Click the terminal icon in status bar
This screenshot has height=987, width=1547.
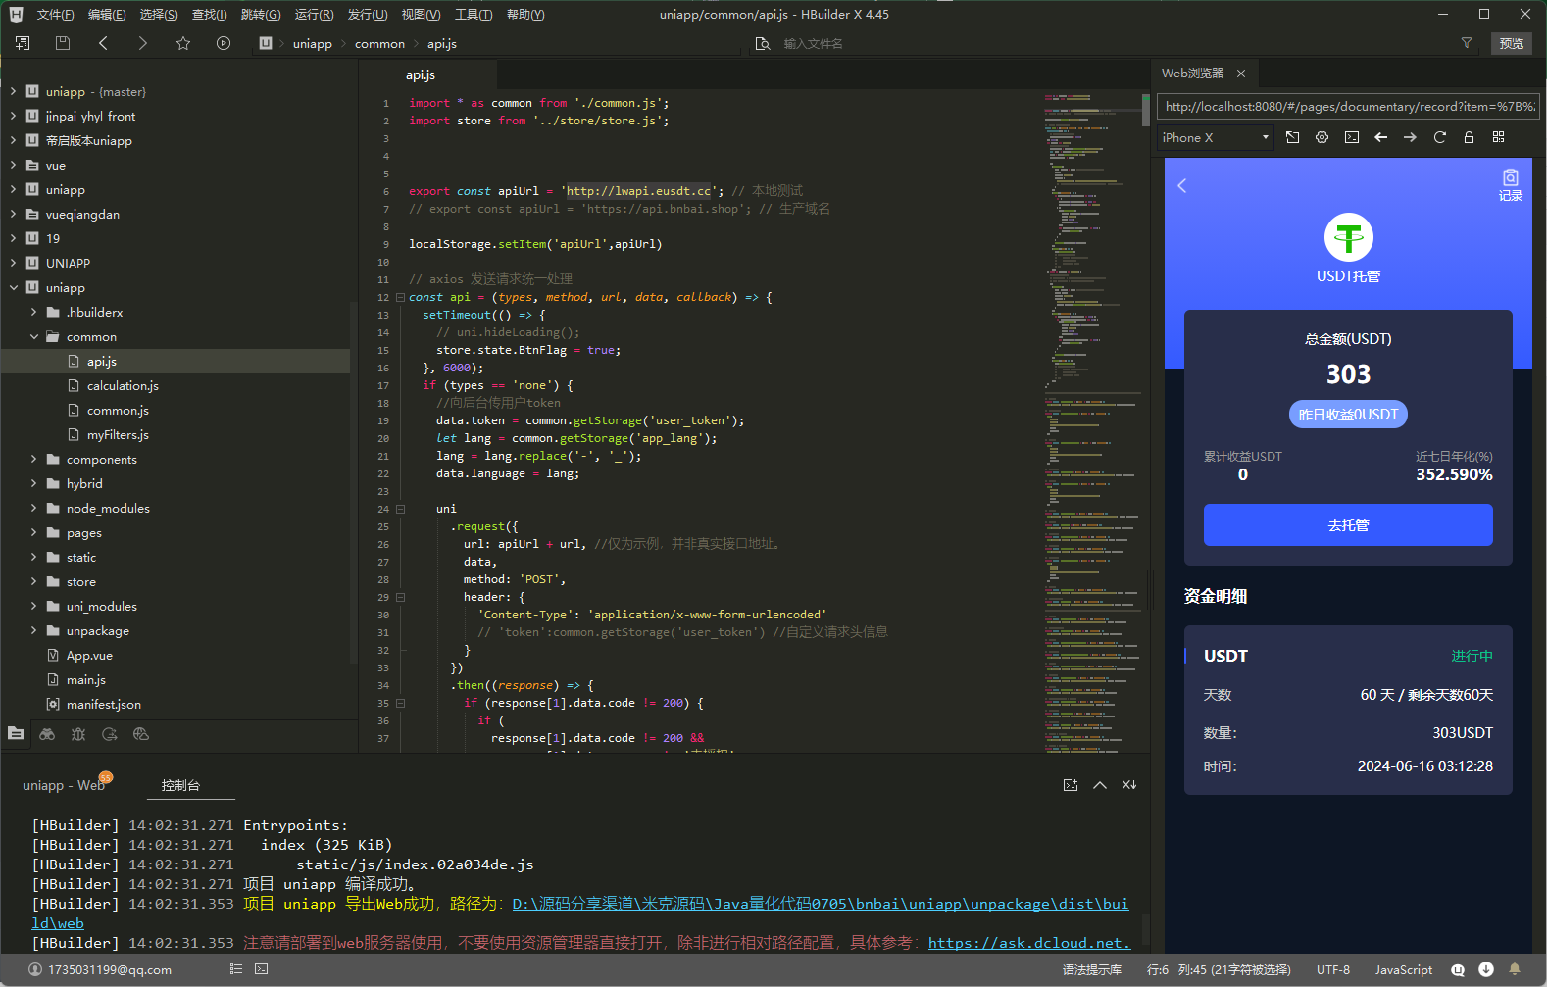(x=261, y=968)
